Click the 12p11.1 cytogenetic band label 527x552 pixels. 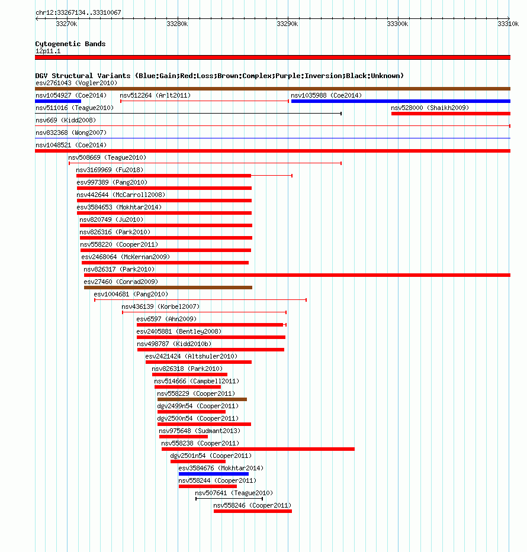(49, 51)
